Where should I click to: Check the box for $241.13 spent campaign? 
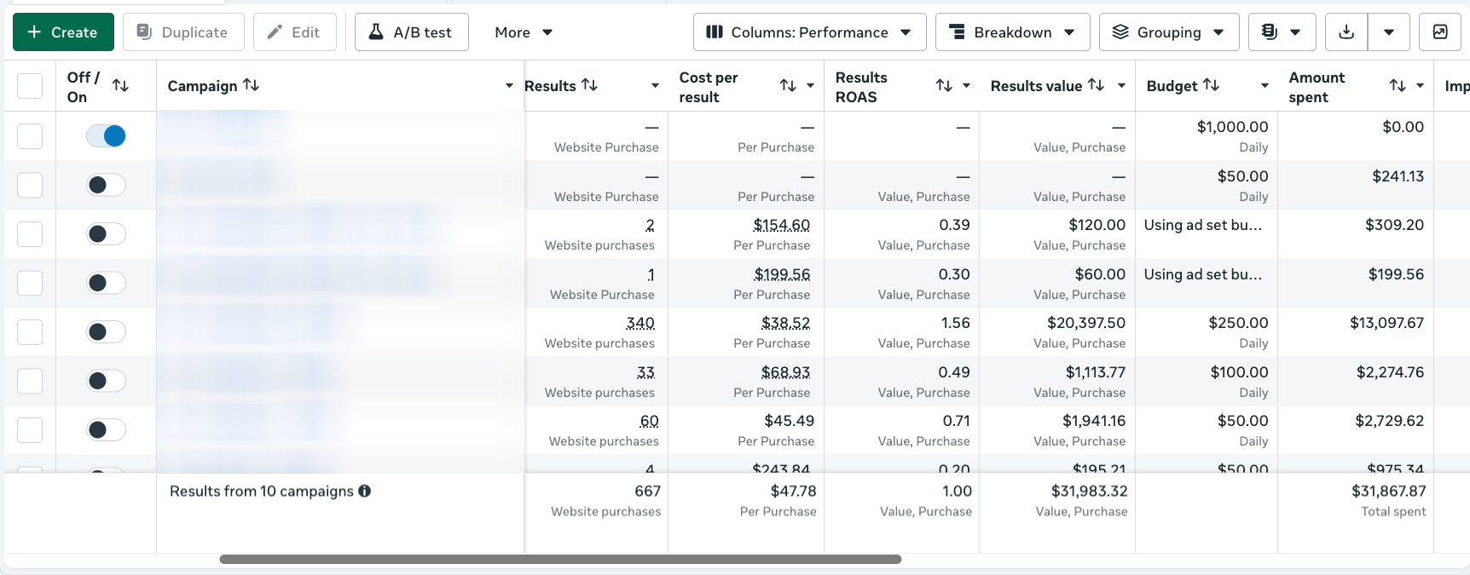(30, 185)
